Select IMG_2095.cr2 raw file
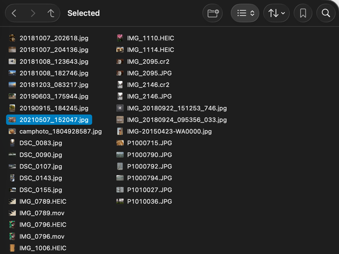 tap(148, 62)
